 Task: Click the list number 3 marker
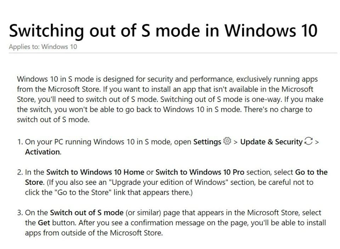pyautogui.click(x=20, y=213)
